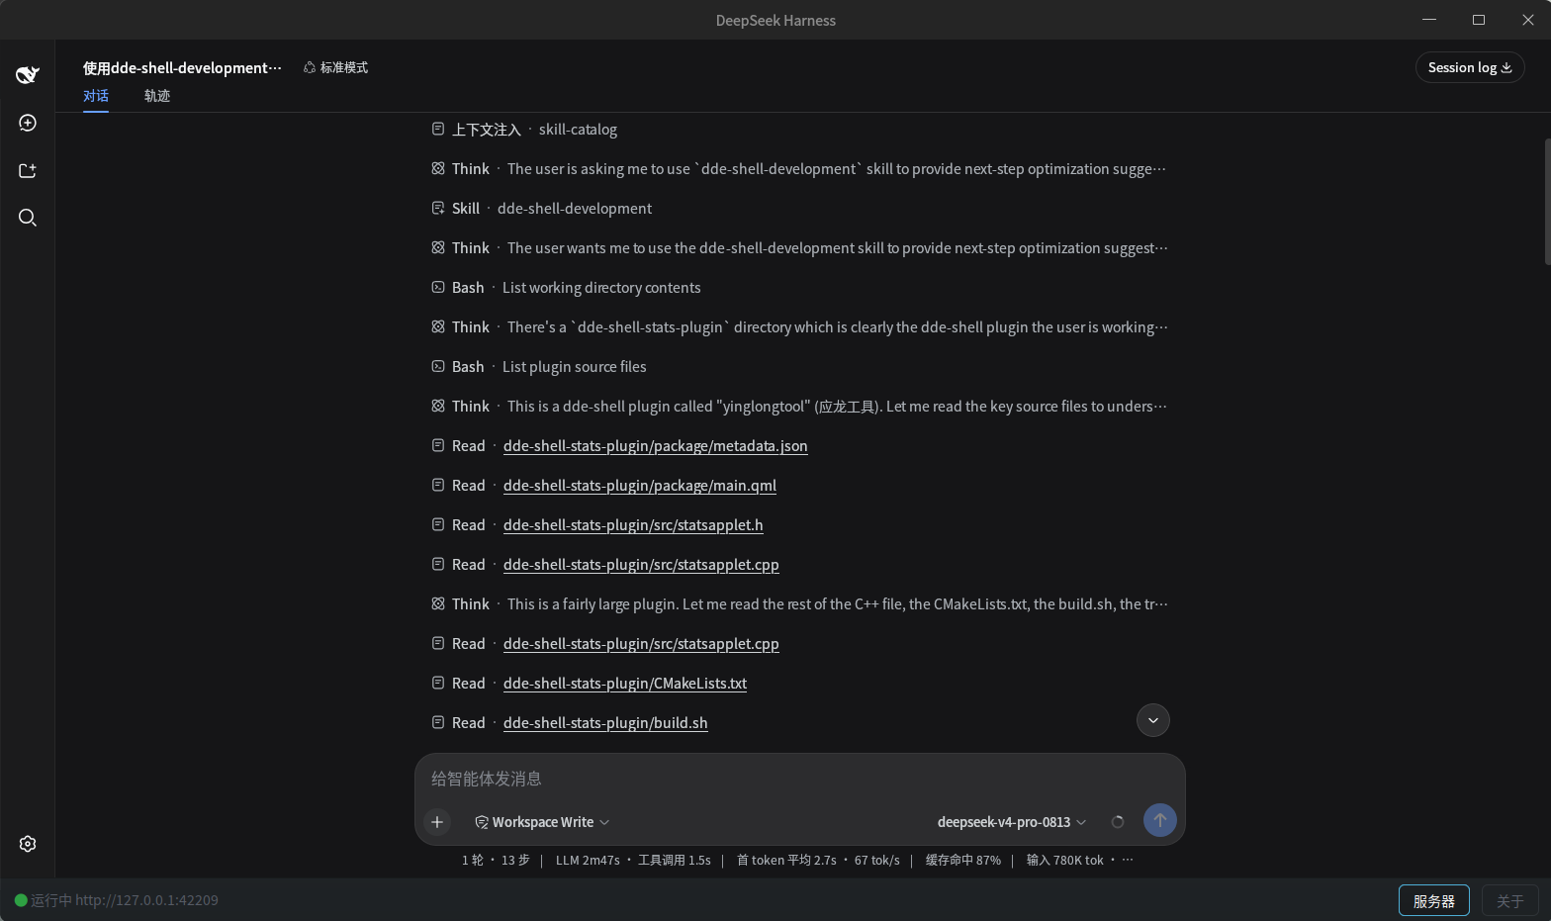Click the loading spinner icon beside the model selector
This screenshot has height=921, width=1551.
(1118, 822)
